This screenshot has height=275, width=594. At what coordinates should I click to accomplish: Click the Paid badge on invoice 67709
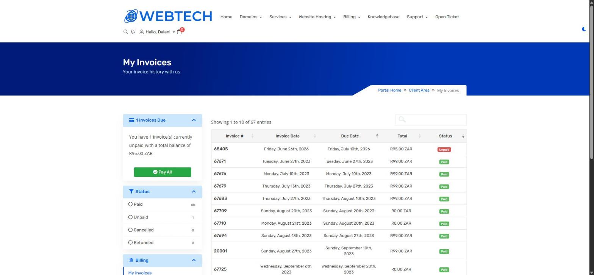[444, 211]
